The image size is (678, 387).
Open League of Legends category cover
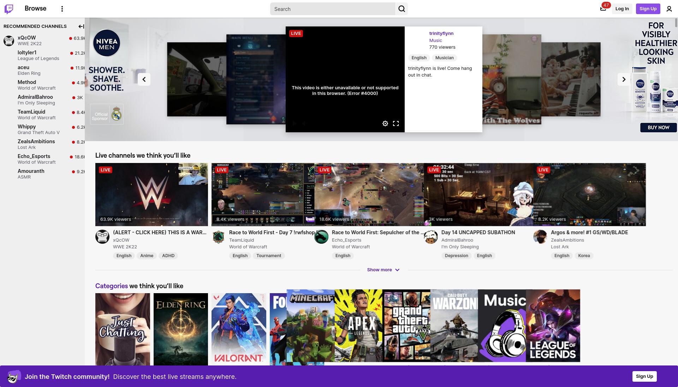(x=553, y=326)
